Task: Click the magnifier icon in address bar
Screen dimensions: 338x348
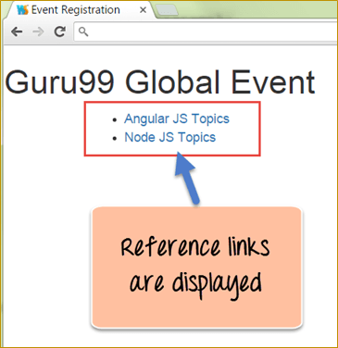Action: 83,31
